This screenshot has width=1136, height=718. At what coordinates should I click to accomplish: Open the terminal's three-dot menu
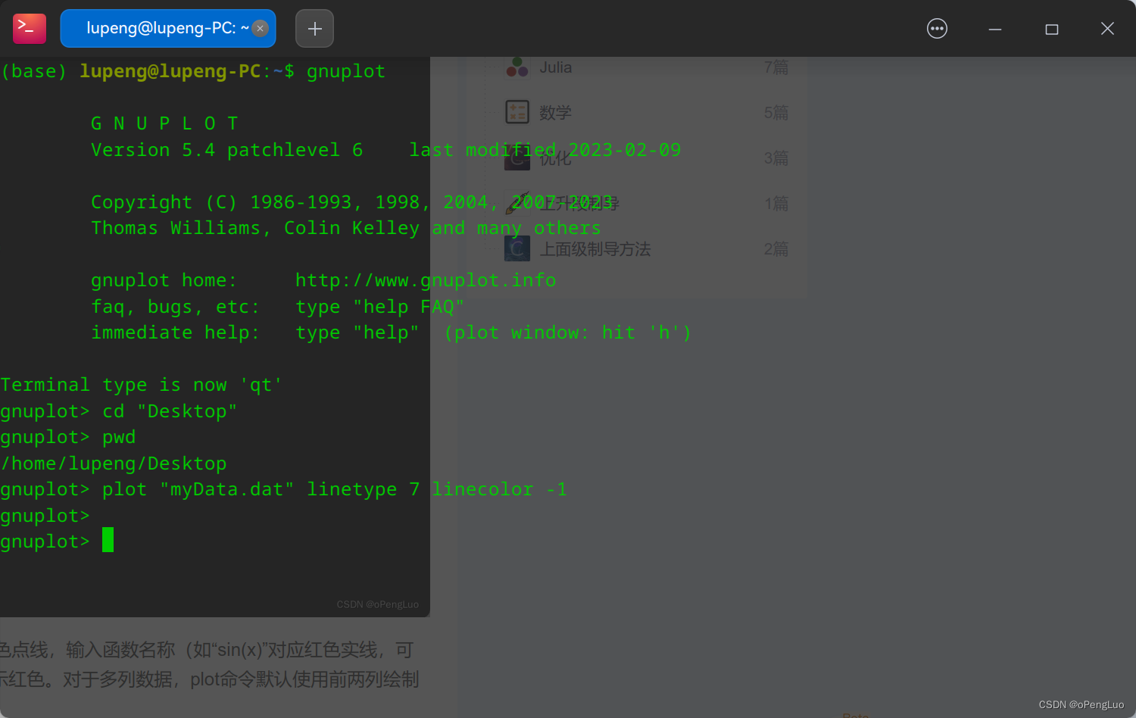pyautogui.click(x=937, y=29)
